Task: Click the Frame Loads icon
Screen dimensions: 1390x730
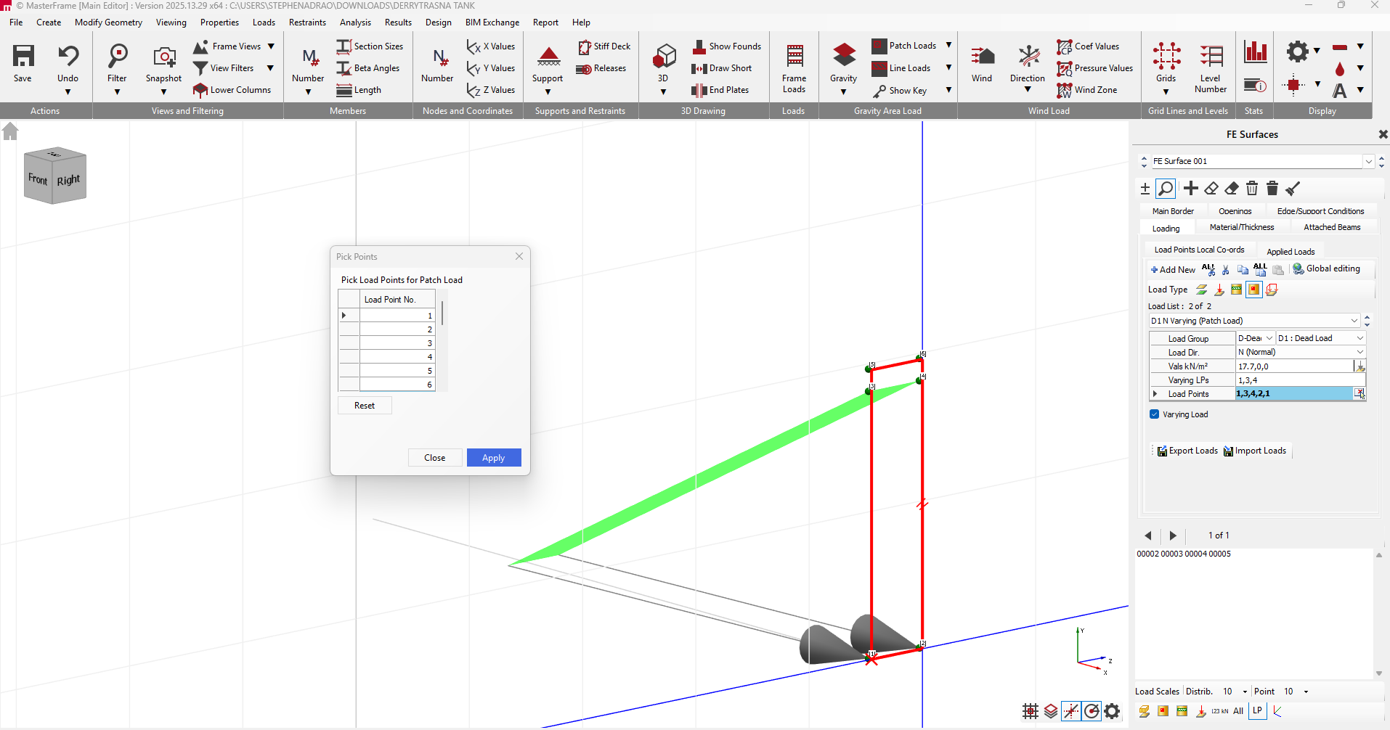Action: click(x=794, y=57)
